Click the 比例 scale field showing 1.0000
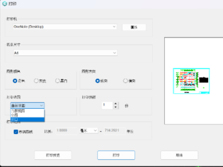This screenshot has width=223, height=167. [x=66, y=131]
